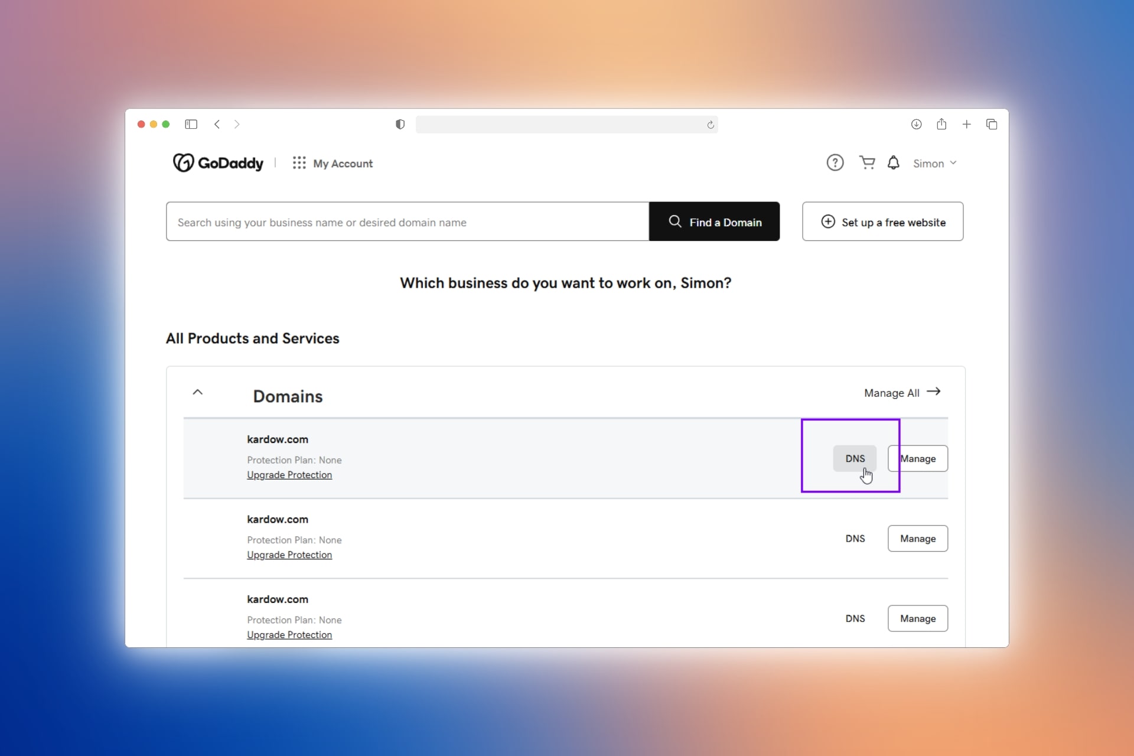Viewport: 1134px width, 756px height.
Task: Open the shopping cart
Action: [x=866, y=162]
